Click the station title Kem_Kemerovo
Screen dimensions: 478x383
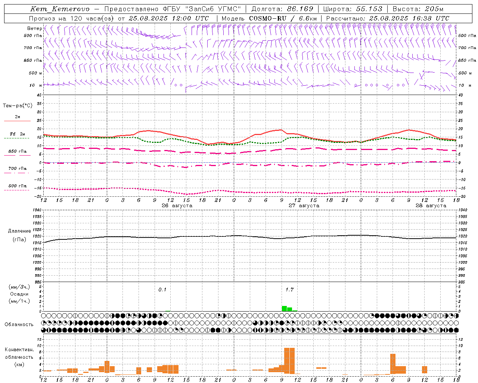(x=60, y=9)
